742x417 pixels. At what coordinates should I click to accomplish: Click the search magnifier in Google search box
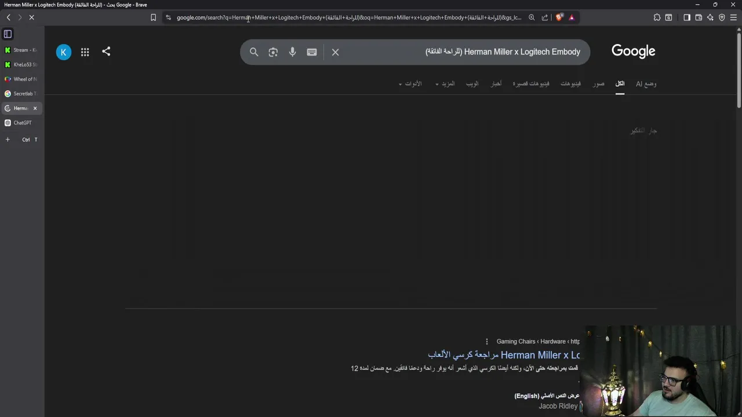coord(254,52)
